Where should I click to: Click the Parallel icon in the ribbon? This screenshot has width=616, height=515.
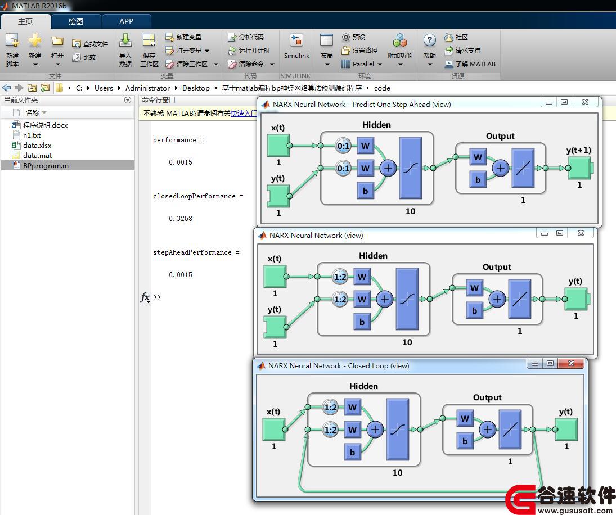[346, 64]
